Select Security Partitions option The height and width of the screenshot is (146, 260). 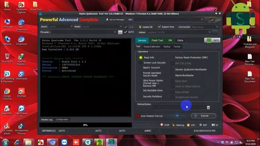pos(152,97)
